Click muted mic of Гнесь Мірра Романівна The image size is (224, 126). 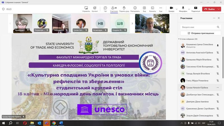click(x=218, y=81)
